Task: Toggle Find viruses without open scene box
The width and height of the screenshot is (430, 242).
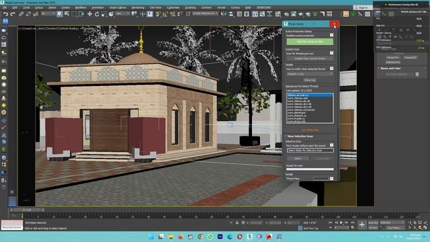Action: 331,145
